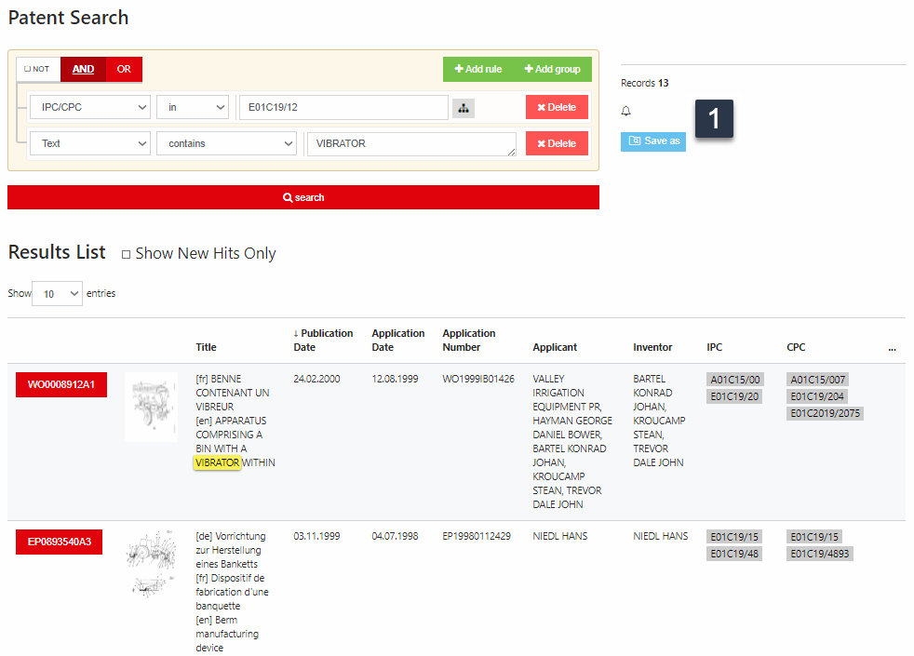
Task: Click the numbered 1 badge
Action: coord(714,119)
